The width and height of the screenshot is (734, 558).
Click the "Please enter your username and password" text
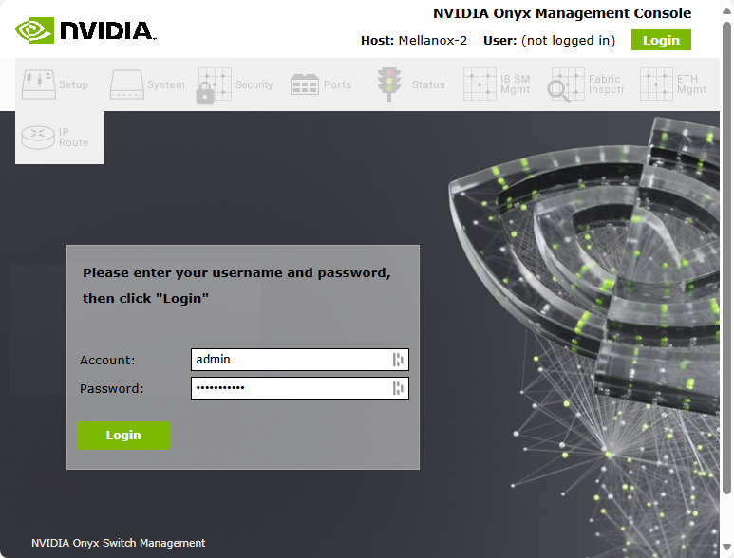point(236,273)
